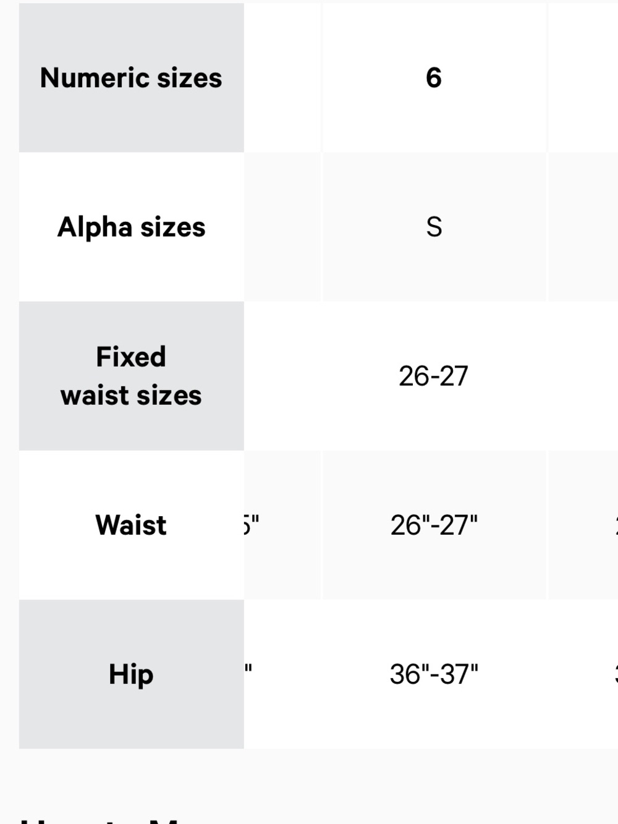Image resolution: width=618 pixels, height=824 pixels.
Task: Click the cut-off alpha size cell right of S
Action: [583, 227]
